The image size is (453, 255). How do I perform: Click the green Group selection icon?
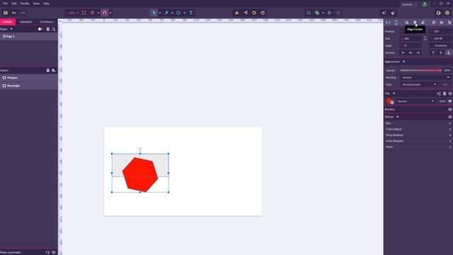coord(309,13)
